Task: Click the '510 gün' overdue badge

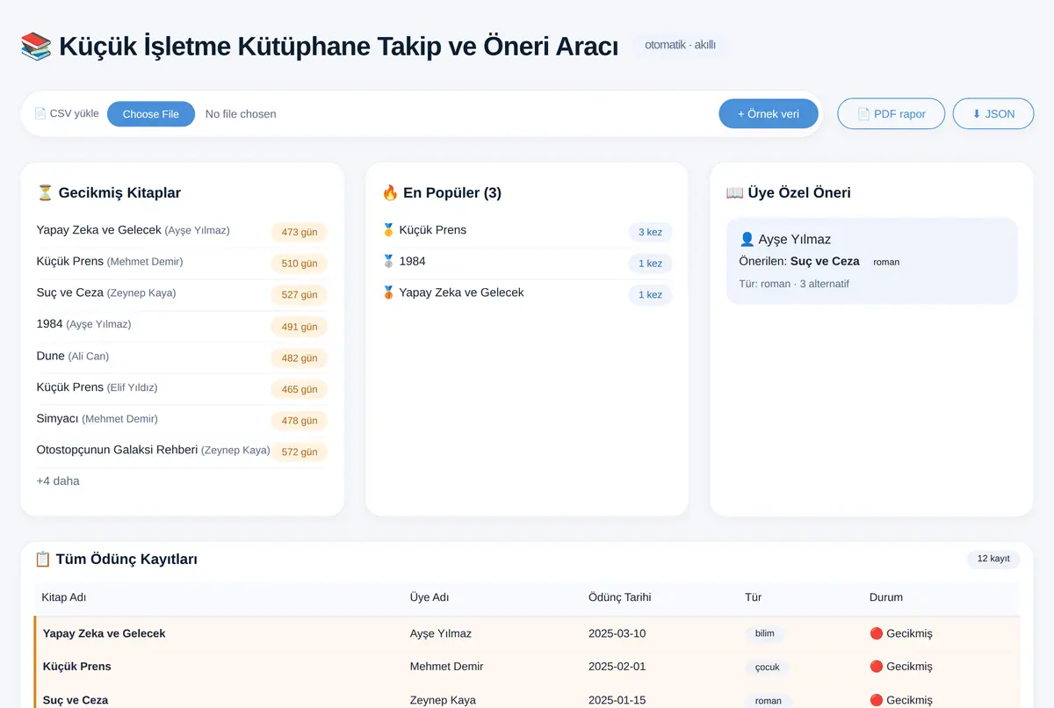Action: pyautogui.click(x=300, y=264)
